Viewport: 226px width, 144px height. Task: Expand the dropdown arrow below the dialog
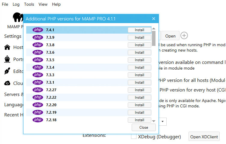tap(163, 121)
